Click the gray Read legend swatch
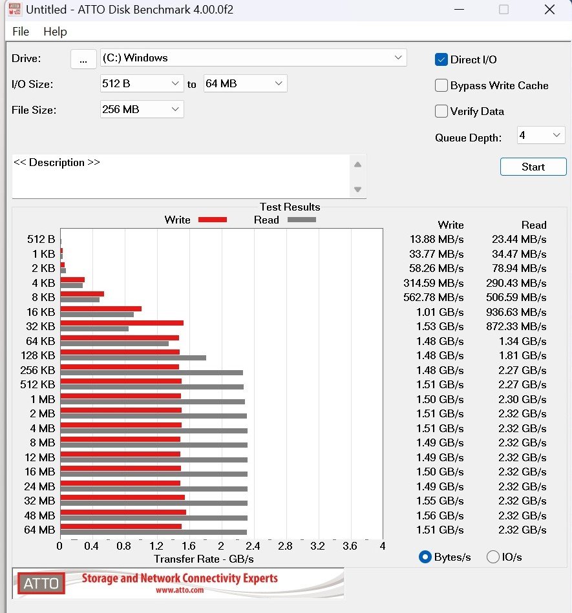 pyautogui.click(x=302, y=220)
